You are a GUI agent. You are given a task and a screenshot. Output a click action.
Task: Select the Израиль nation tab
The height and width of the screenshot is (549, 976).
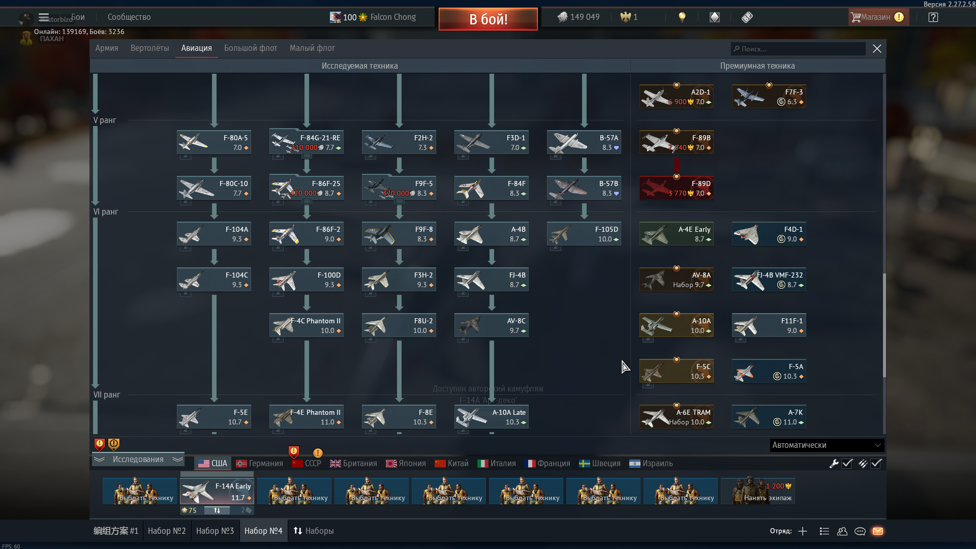pos(651,463)
